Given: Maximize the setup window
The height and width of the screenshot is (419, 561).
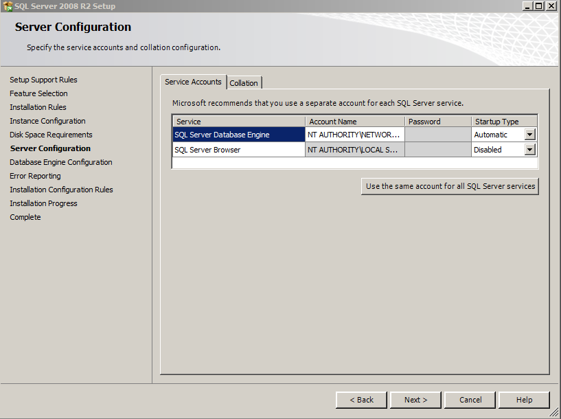Looking at the screenshot, I should click(538, 5).
